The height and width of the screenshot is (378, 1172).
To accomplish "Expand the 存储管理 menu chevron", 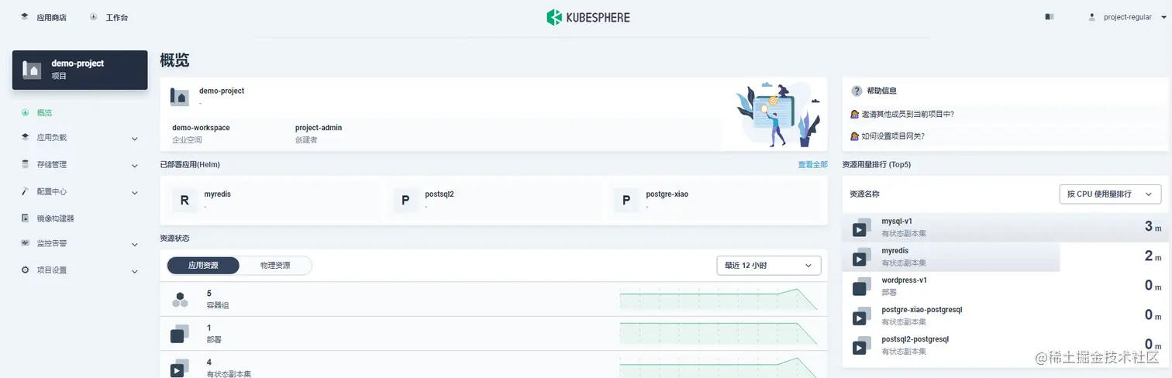I will [135, 166].
